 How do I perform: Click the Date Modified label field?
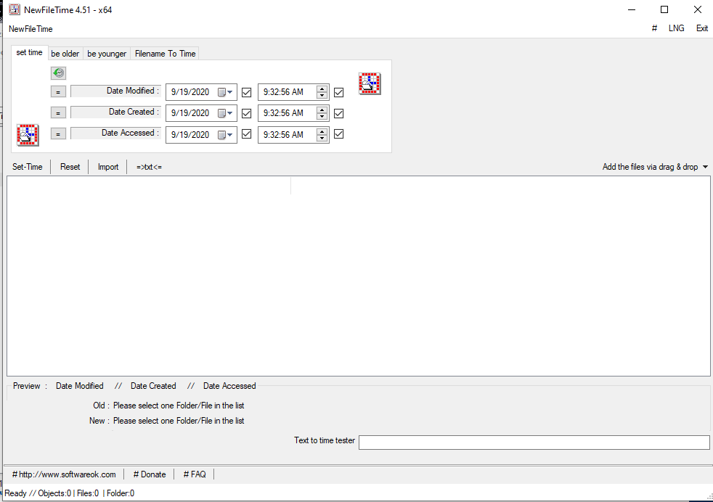[x=116, y=91]
